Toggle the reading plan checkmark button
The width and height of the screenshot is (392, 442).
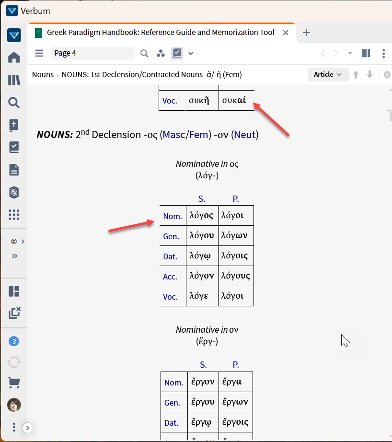click(177, 53)
